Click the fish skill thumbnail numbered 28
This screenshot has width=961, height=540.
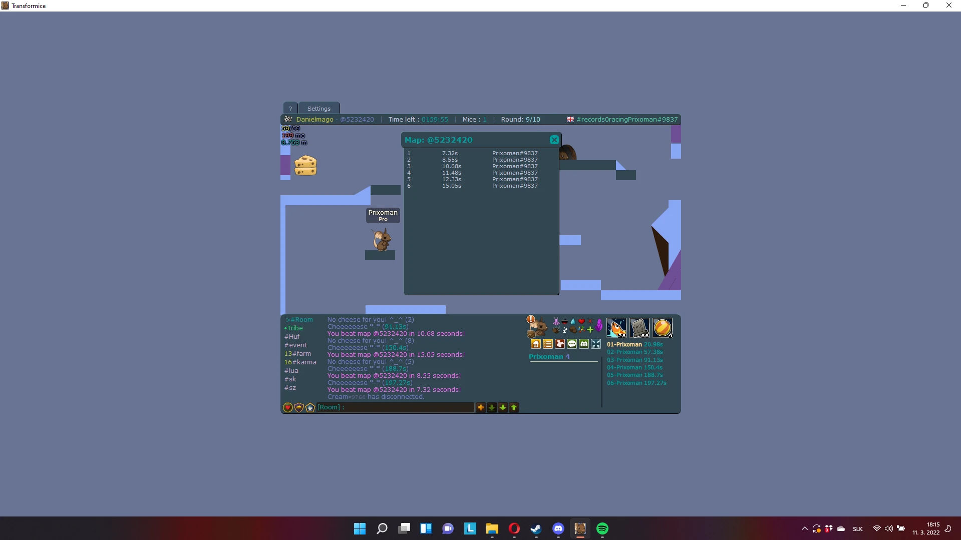(x=616, y=328)
